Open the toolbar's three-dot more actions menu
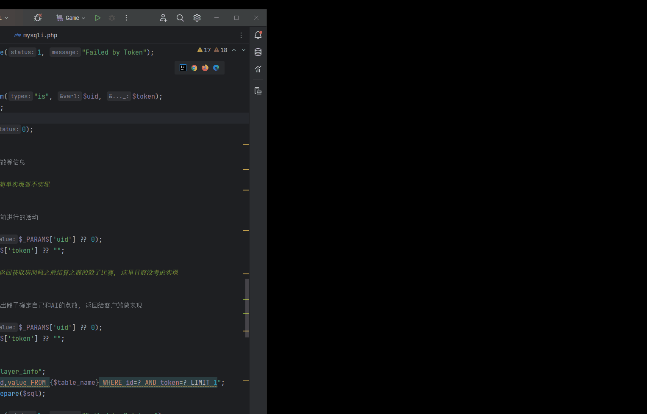 [x=126, y=18]
